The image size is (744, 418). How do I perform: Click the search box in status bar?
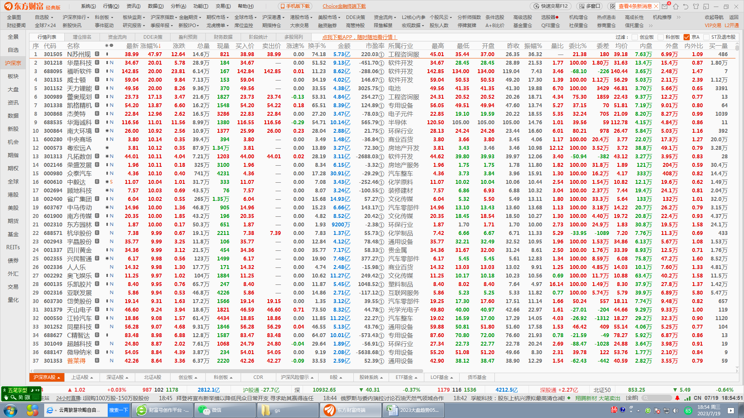pos(657,398)
